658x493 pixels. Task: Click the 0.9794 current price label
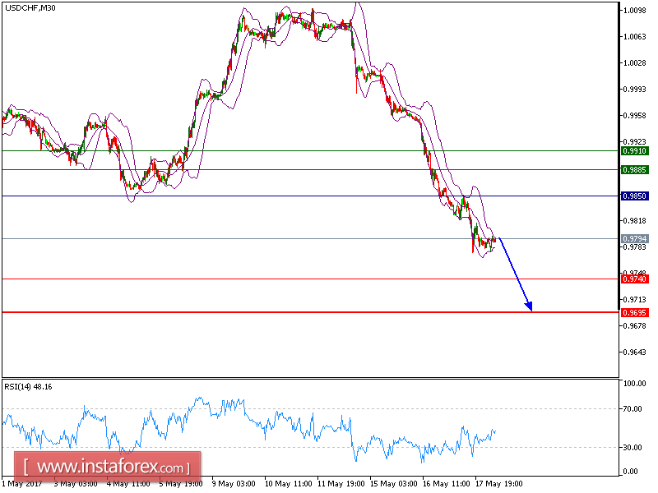(x=634, y=239)
